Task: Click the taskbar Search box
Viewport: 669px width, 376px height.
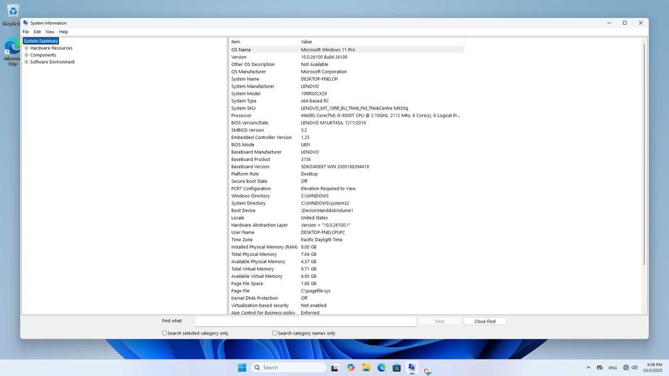Action: coord(289,367)
